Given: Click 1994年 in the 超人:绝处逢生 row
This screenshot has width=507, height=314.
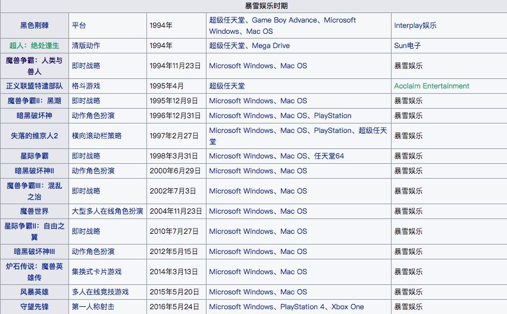Looking at the screenshot, I should [161, 46].
